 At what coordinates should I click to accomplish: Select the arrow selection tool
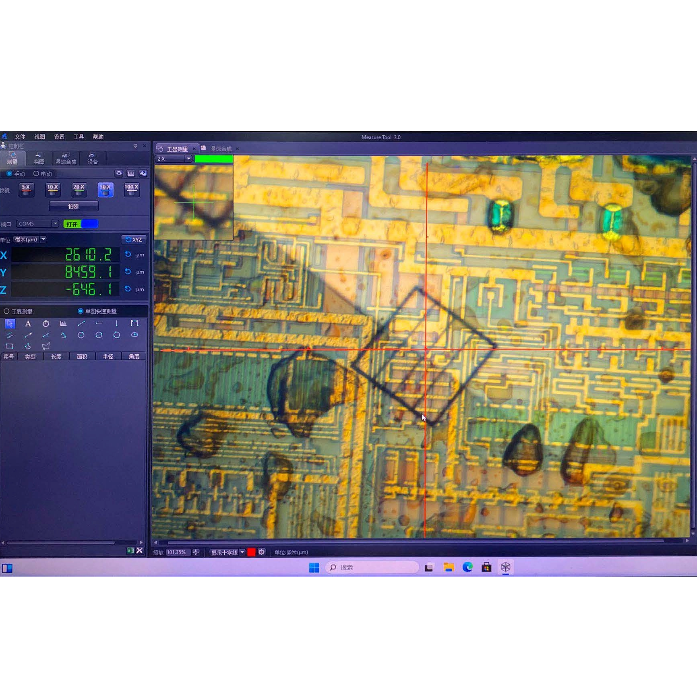click(10, 323)
